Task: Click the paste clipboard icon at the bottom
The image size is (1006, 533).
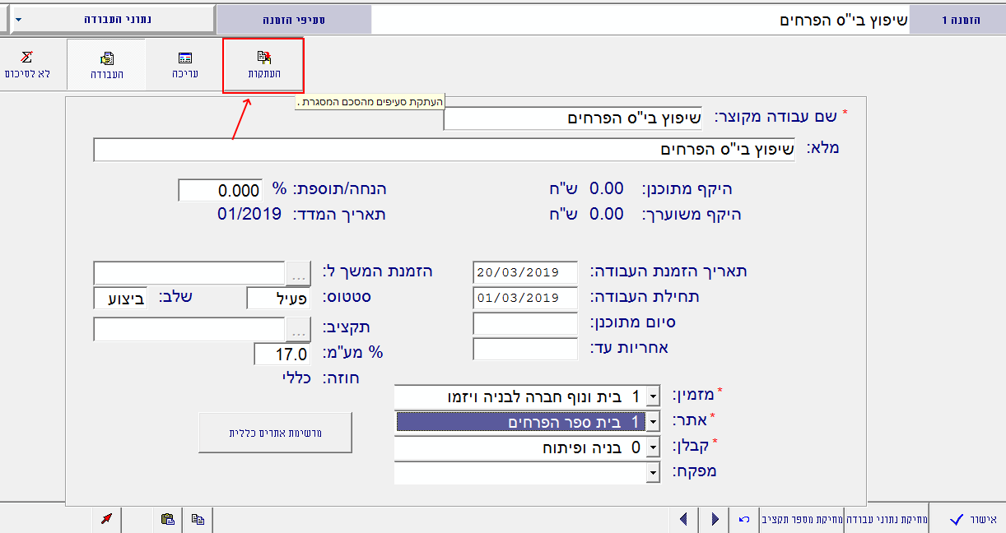Action: click(169, 519)
